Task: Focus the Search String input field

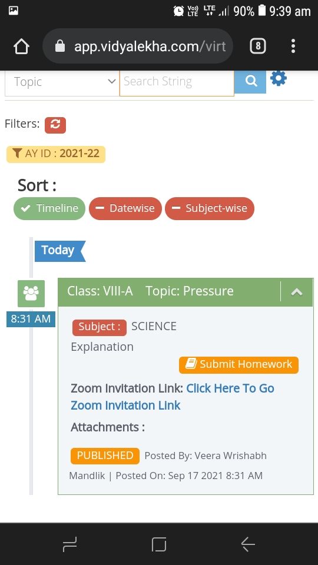Action: [177, 82]
